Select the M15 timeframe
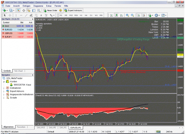Viewport: 185px width, 134px height. 71,15
